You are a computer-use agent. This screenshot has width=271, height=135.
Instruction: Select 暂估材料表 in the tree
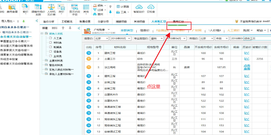click(56, 65)
